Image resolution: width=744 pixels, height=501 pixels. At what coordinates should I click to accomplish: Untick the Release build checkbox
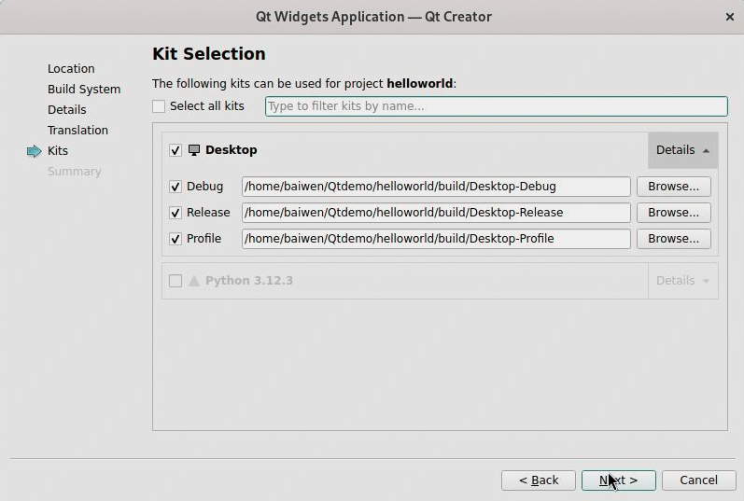point(175,213)
